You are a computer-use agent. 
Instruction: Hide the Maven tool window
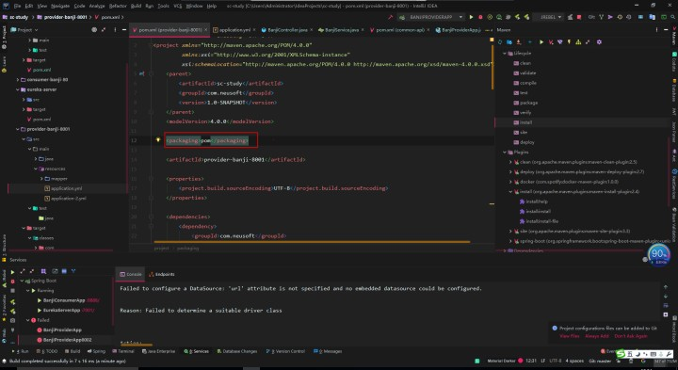667,30
